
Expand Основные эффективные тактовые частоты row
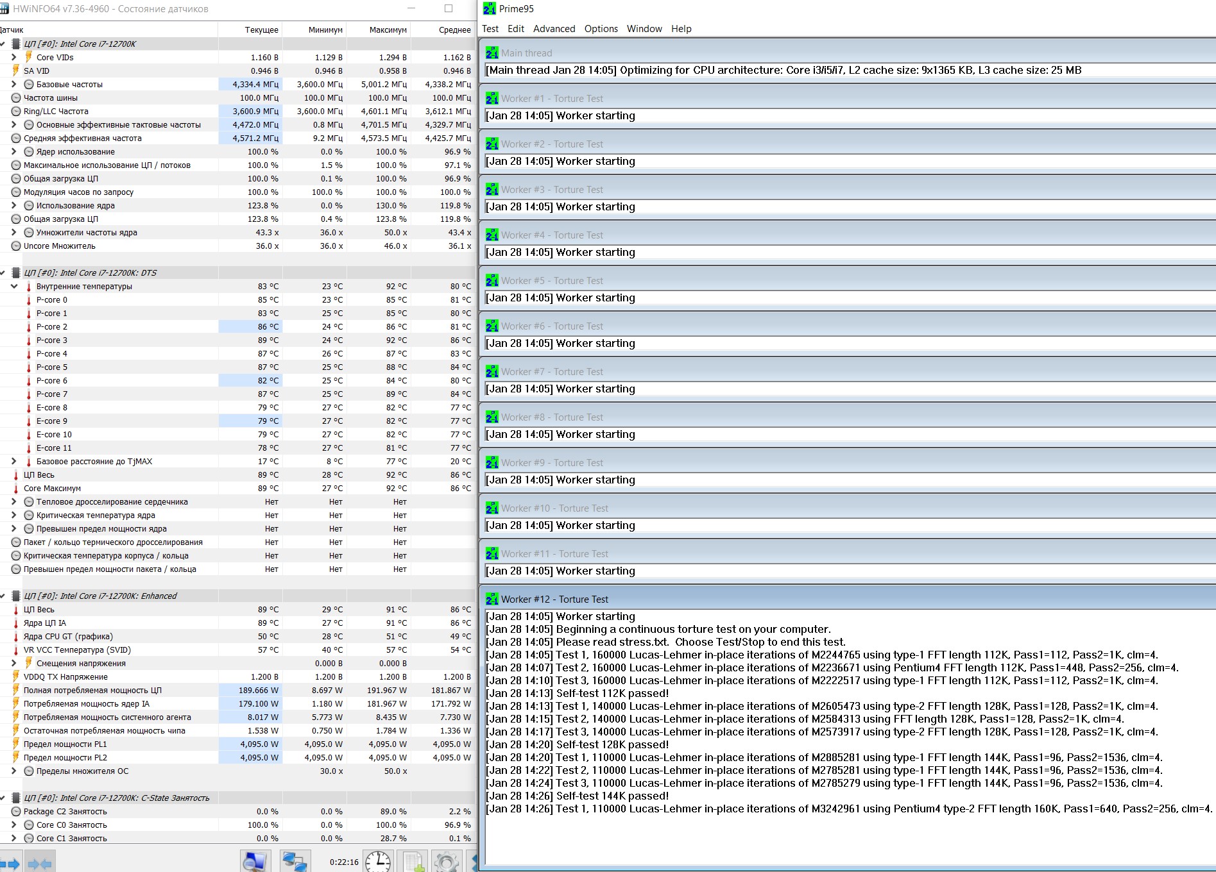(x=14, y=124)
